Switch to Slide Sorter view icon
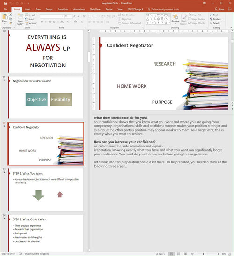The height and width of the screenshot is (256, 234). (178, 254)
